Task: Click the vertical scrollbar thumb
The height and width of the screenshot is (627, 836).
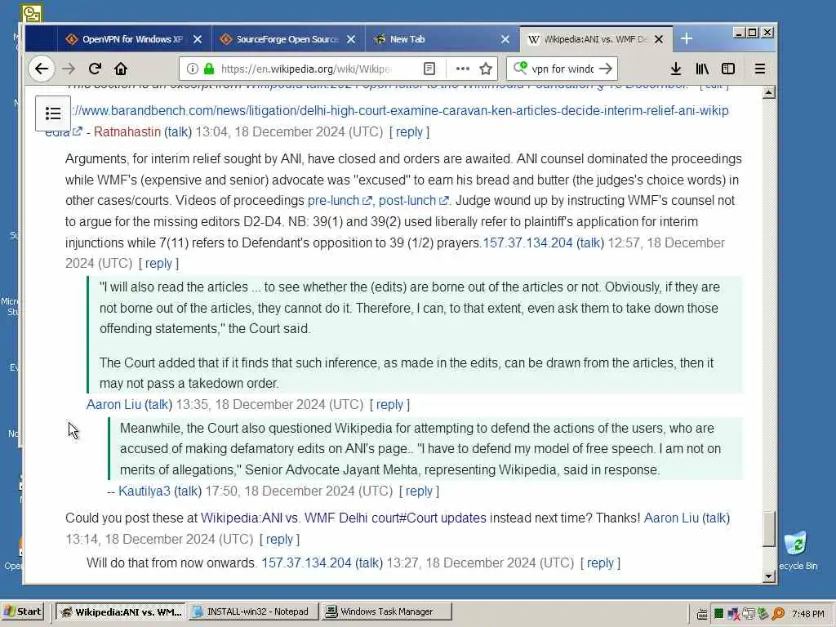Action: coord(768,529)
